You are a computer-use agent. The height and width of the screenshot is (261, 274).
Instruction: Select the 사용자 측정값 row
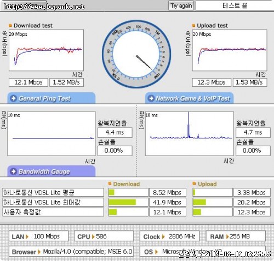53,212
